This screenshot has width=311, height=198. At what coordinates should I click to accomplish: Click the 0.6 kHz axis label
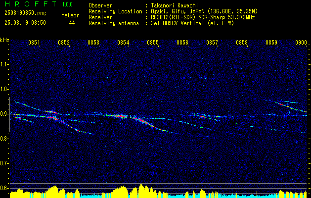(x=4, y=188)
